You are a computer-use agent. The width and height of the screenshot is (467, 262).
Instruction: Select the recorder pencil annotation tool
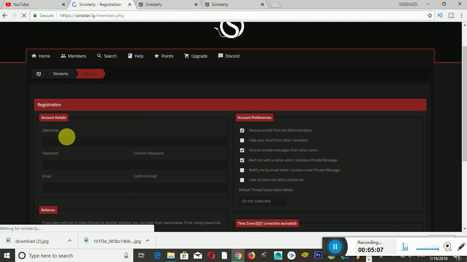point(461,247)
